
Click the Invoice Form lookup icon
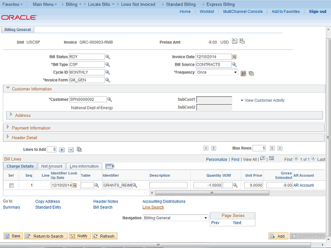tap(108, 80)
